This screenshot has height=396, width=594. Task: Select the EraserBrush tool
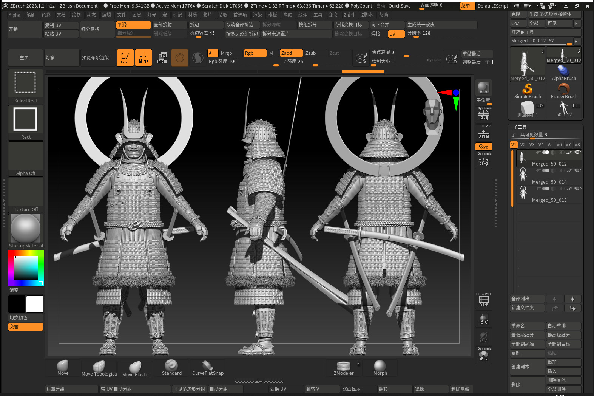pos(564,91)
